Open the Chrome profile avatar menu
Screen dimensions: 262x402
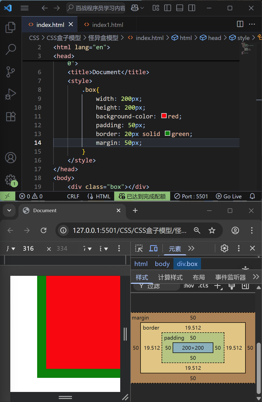click(x=235, y=230)
